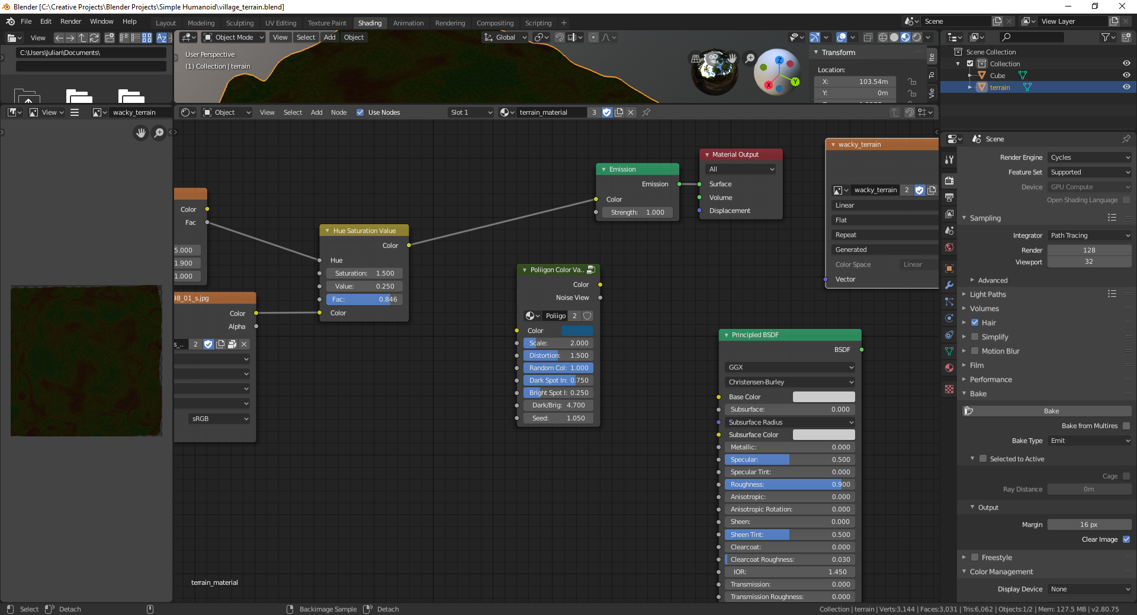Open the Modifiers properties tab (blue wrench icon)
Viewport: 1137px width, 615px height.
[x=949, y=285]
